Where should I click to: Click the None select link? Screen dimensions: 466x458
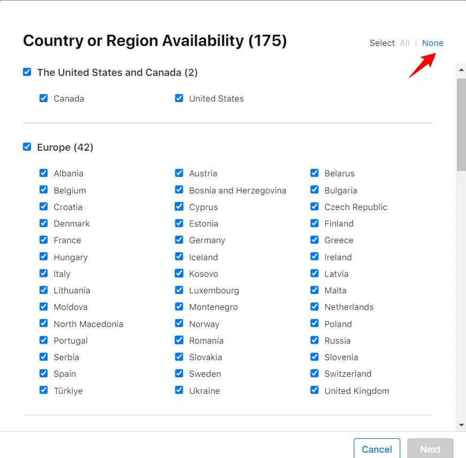tap(432, 43)
